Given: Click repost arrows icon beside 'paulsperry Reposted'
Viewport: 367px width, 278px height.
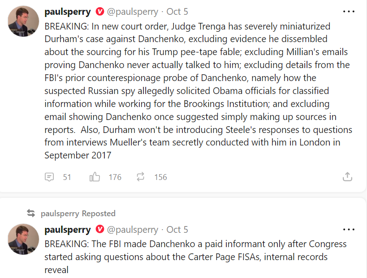Looking at the screenshot, I should tap(31, 213).
